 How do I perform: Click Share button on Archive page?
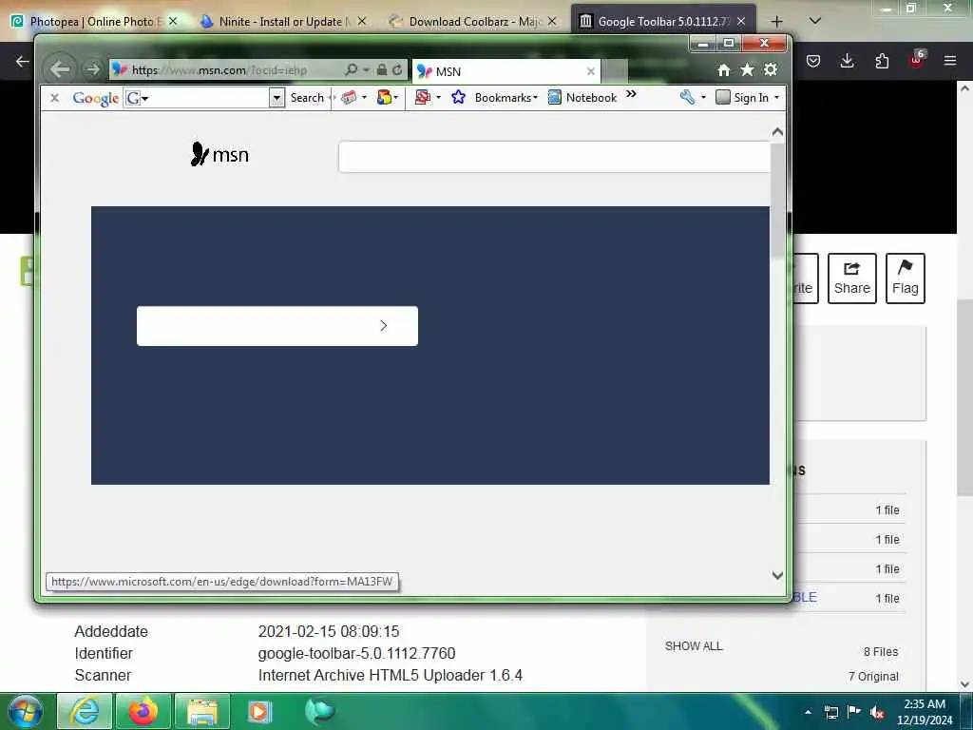click(x=852, y=279)
